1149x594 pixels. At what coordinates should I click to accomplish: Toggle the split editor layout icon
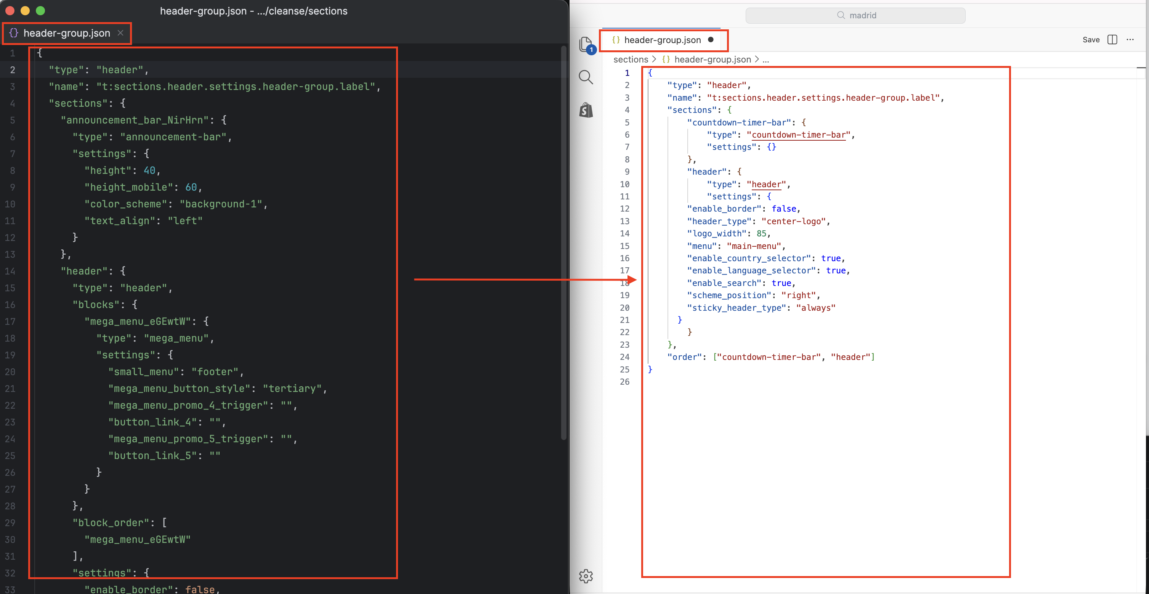pyautogui.click(x=1112, y=40)
